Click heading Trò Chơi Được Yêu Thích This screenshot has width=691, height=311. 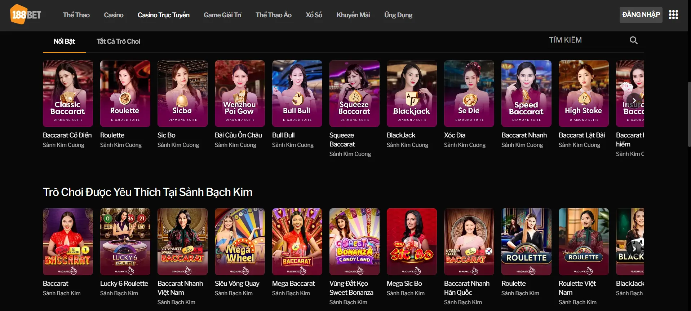click(x=147, y=192)
